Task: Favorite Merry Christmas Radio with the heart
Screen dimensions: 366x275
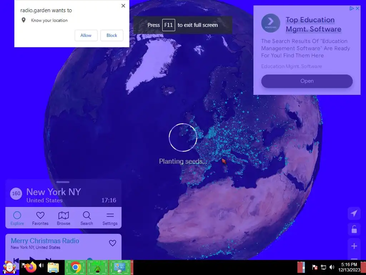Action: tap(113, 243)
